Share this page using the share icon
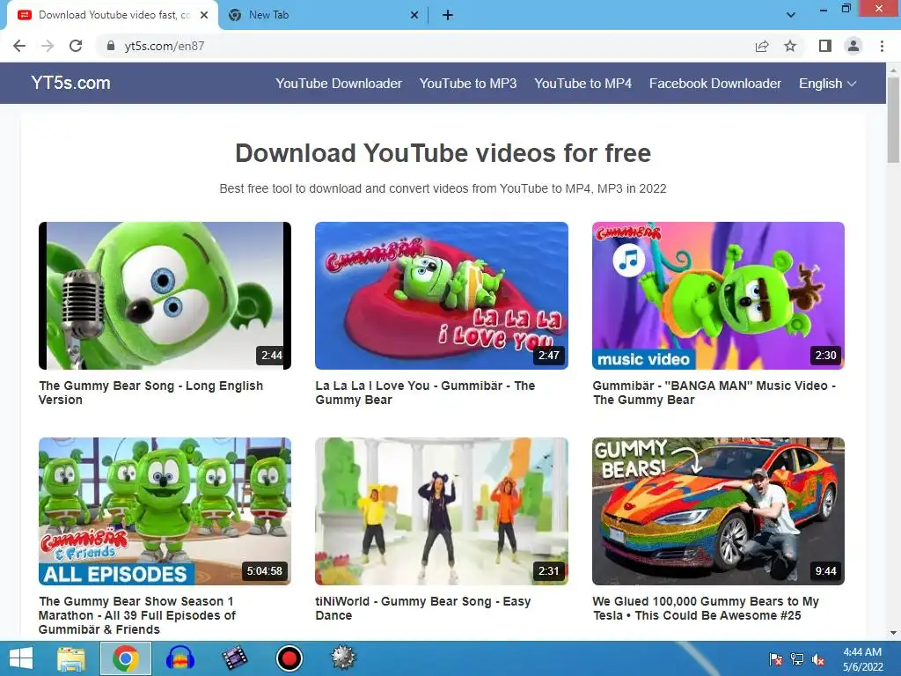 pos(762,46)
